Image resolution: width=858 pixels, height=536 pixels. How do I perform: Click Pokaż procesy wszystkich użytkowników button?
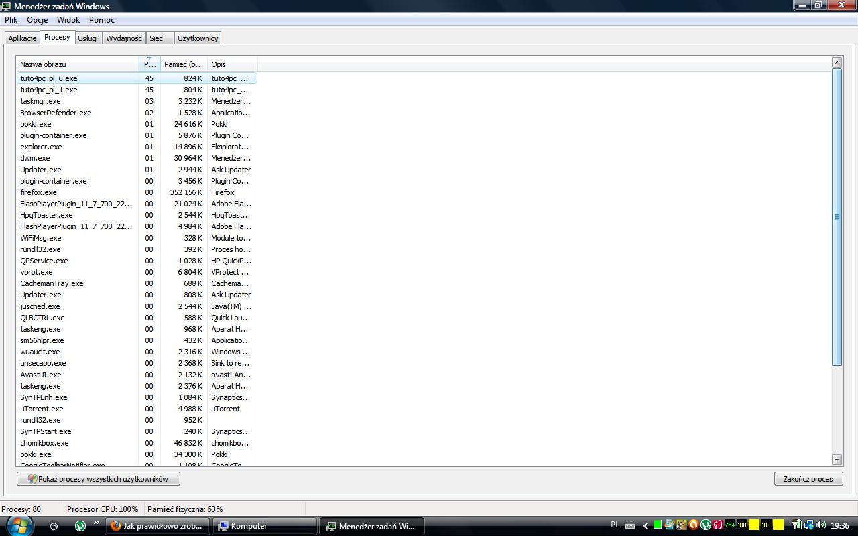click(x=99, y=479)
